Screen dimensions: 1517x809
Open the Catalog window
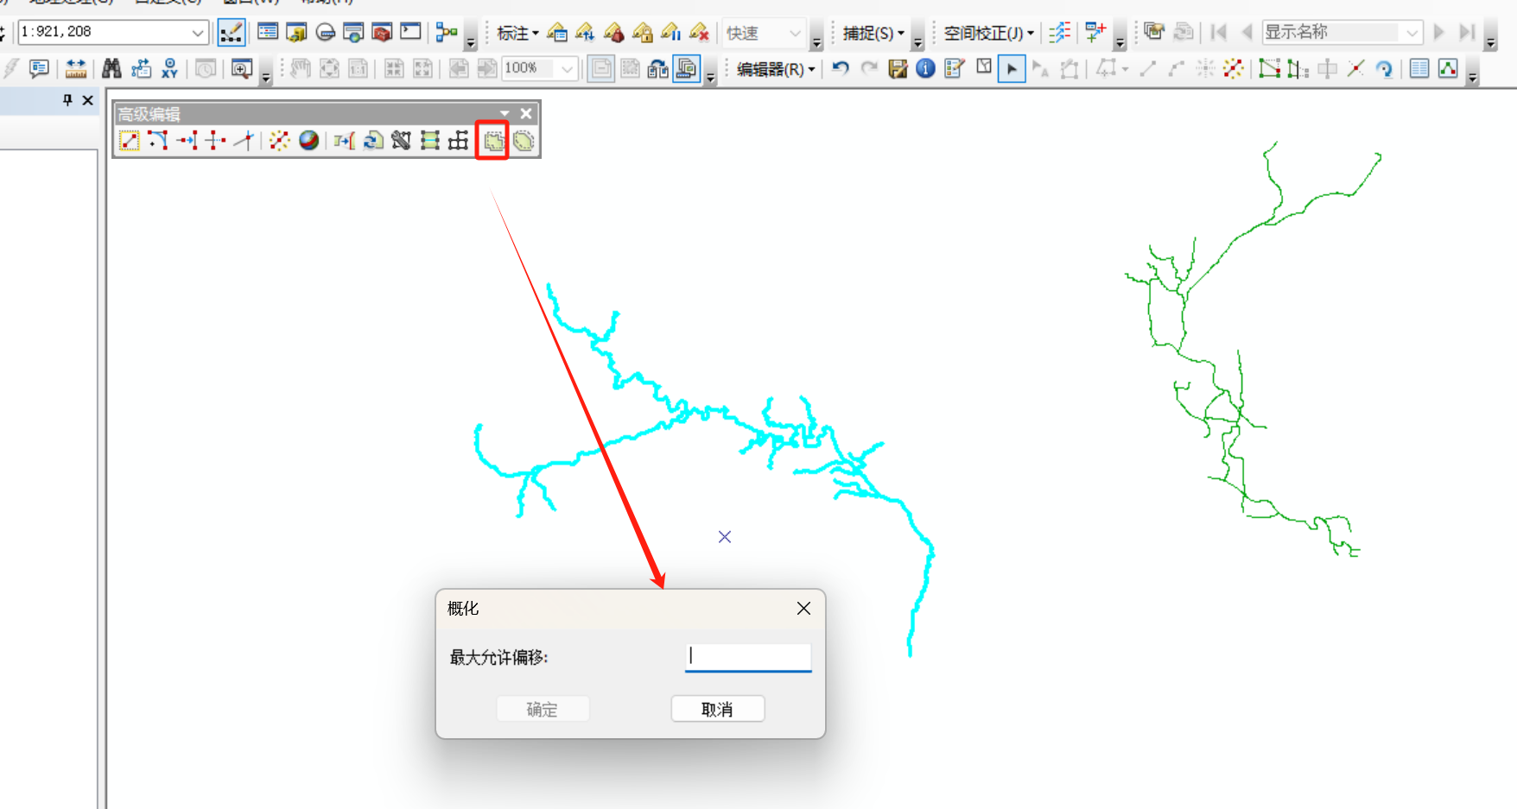(x=296, y=33)
